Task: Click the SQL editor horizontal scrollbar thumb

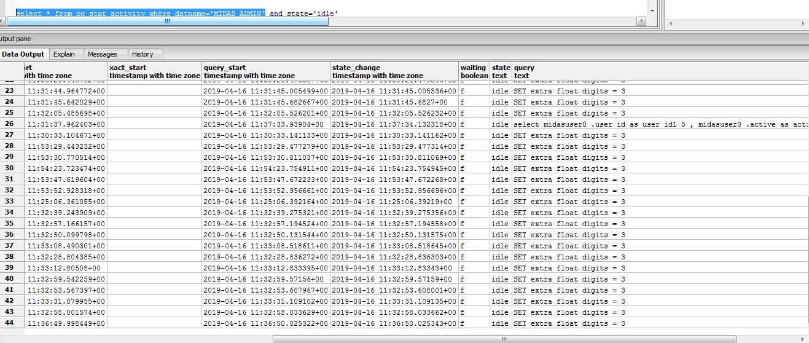Action: (x=168, y=21)
